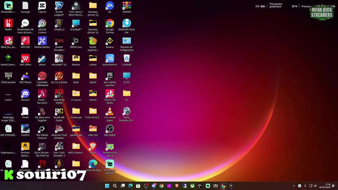Click the OBS Studio desktop icon

110,131
